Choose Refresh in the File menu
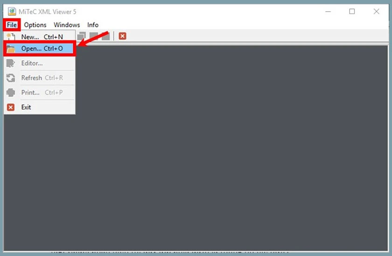This screenshot has width=392, height=256. [40, 78]
